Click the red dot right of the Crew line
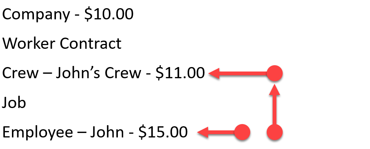 (x=275, y=73)
